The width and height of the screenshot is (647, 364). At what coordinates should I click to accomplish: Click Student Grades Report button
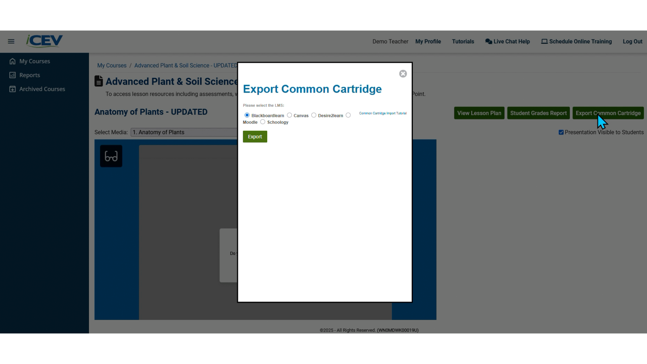point(538,113)
